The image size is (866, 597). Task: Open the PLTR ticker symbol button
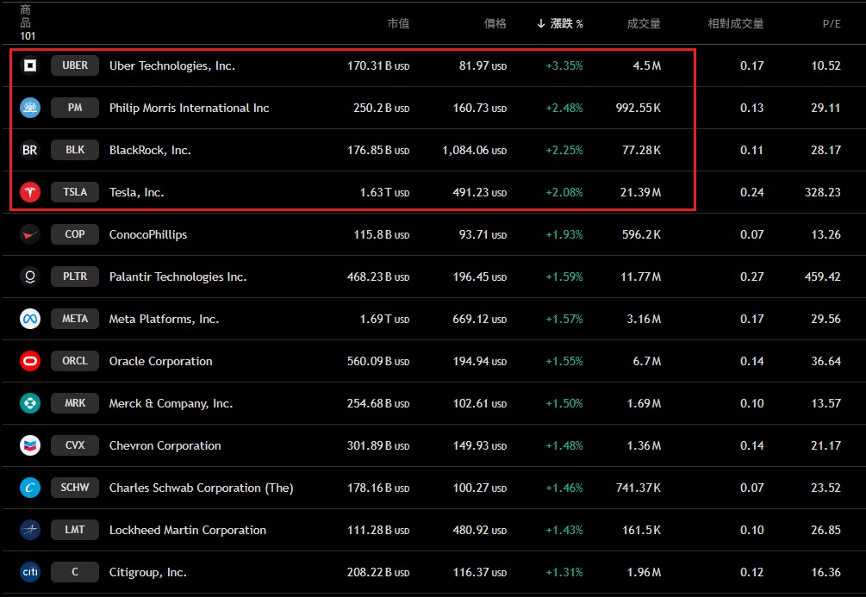click(75, 277)
